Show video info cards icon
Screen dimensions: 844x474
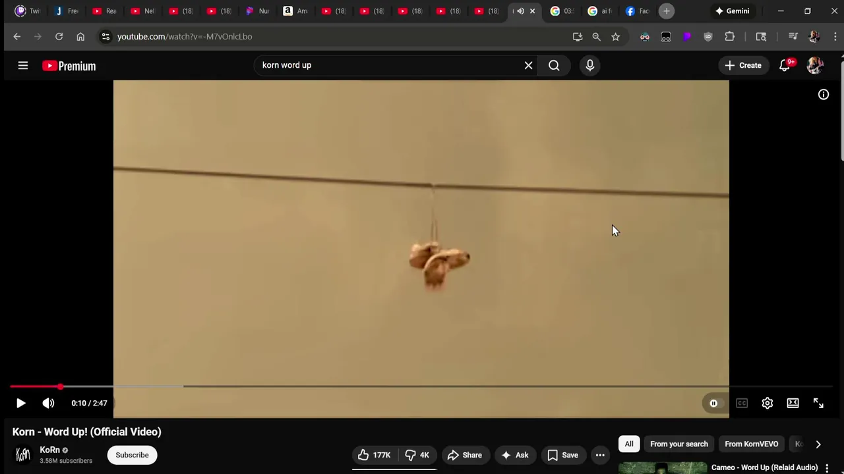pyautogui.click(x=824, y=95)
